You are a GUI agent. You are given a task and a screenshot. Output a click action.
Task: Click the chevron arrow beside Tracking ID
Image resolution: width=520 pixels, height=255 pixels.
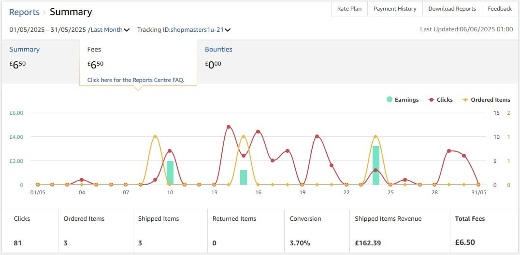(x=228, y=30)
